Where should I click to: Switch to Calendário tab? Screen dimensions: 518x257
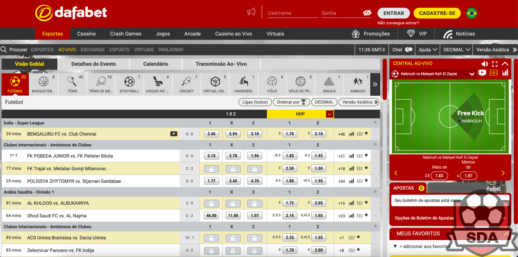(156, 64)
